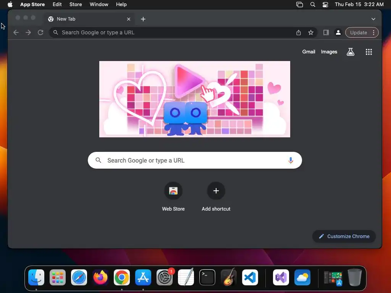Open the Chrome side panel
The width and height of the screenshot is (391, 293).
pos(326,33)
